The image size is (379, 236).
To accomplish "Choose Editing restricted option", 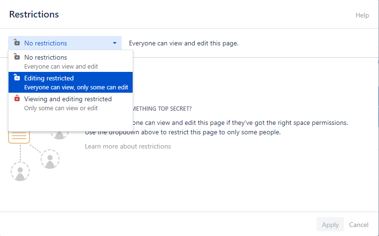I will [x=70, y=82].
